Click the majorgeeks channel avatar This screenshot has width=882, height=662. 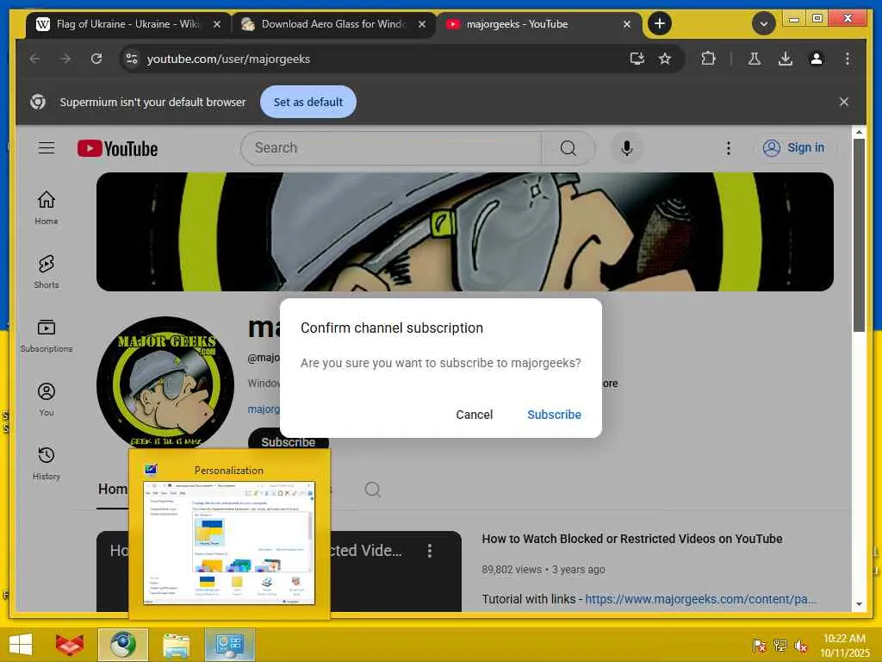coord(165,383)
